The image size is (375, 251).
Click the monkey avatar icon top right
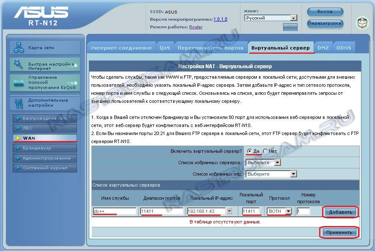(x=362, y=22)
